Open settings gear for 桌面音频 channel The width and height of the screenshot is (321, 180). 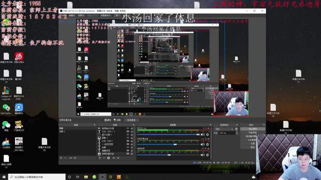tap(207, 155)
